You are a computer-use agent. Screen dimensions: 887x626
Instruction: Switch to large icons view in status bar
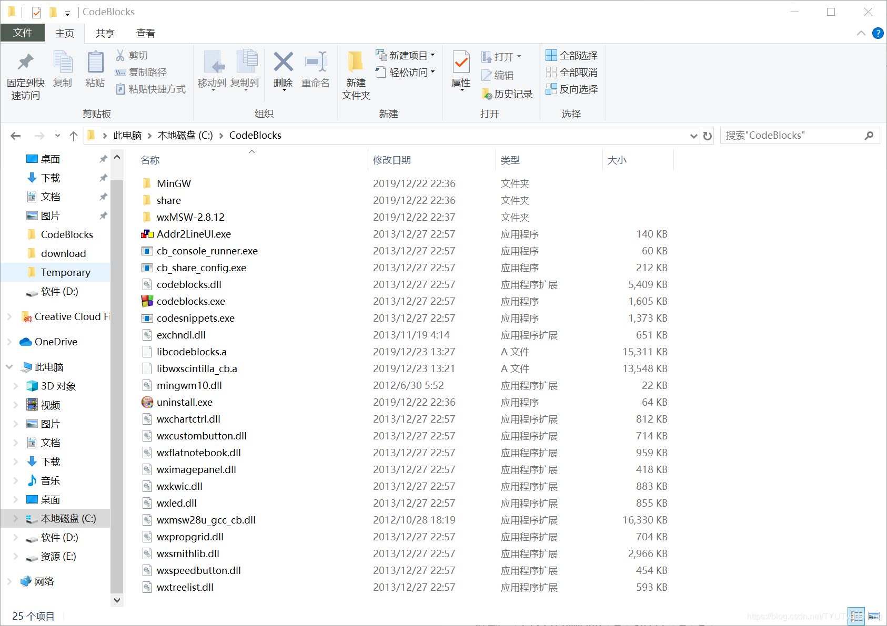(874, 616)
